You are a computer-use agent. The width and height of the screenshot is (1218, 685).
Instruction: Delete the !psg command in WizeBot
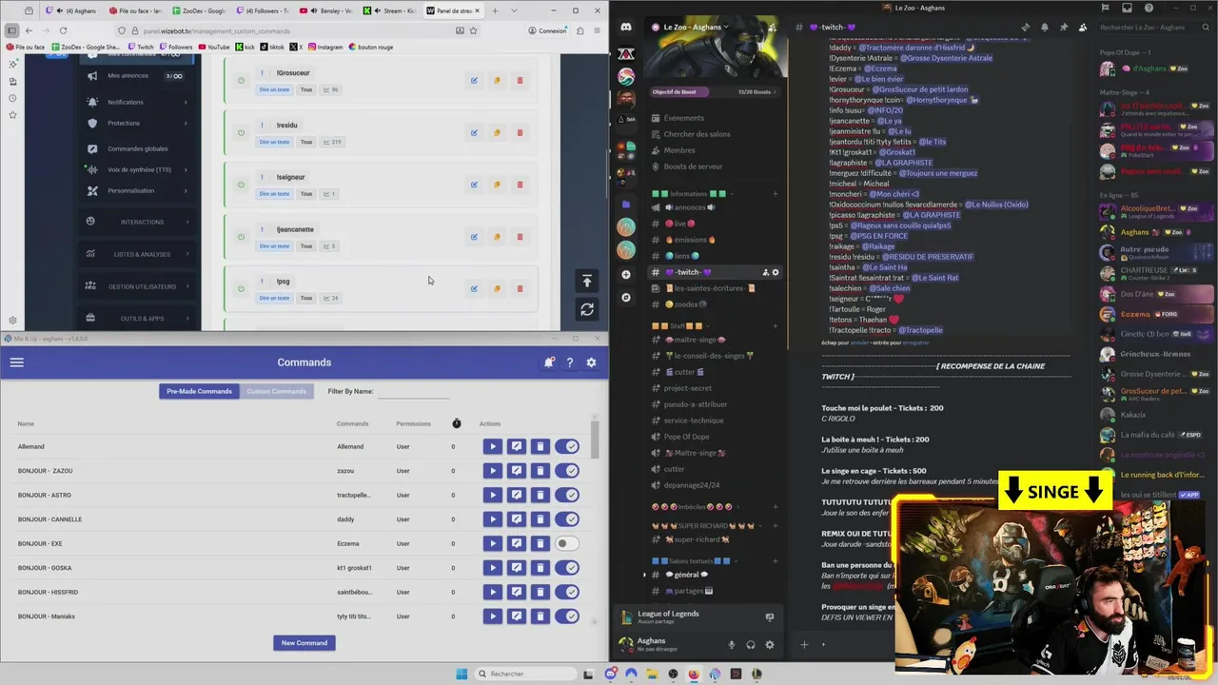(x=520, y=288)
